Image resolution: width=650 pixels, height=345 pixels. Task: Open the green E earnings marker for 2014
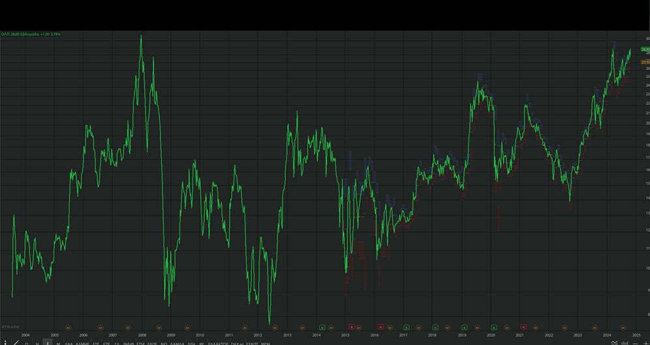(x=322, y=327)
